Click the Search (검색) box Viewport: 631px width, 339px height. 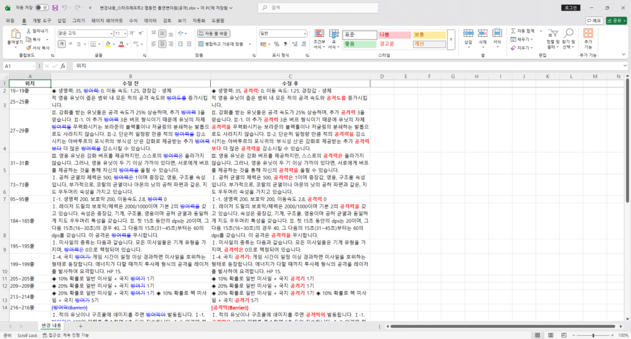click(x=318, y=7)
